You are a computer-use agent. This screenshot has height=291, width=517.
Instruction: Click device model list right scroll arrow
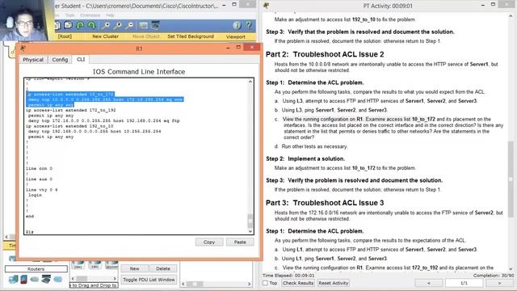[115, 278]
